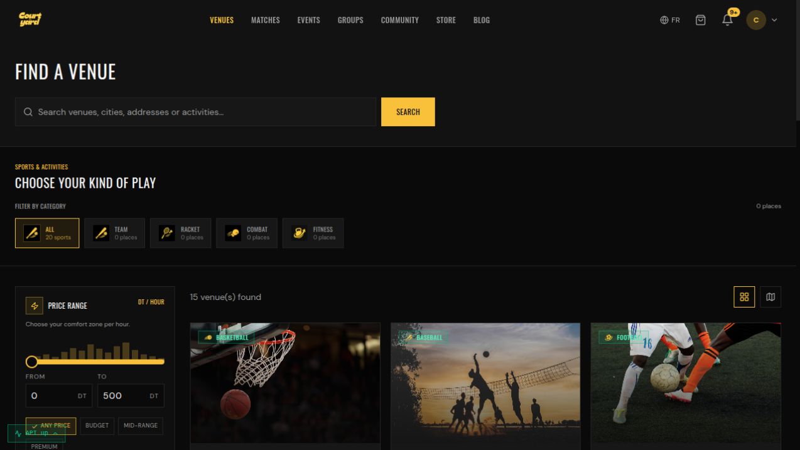Click the racket icon in Racket category
The width and height of the screenshot is (800, 450).
166,233
